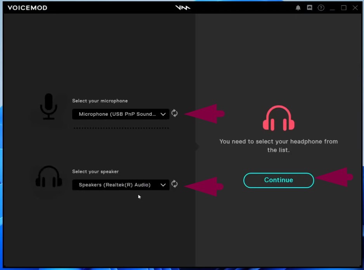Refresh the microphone device list

175,113
